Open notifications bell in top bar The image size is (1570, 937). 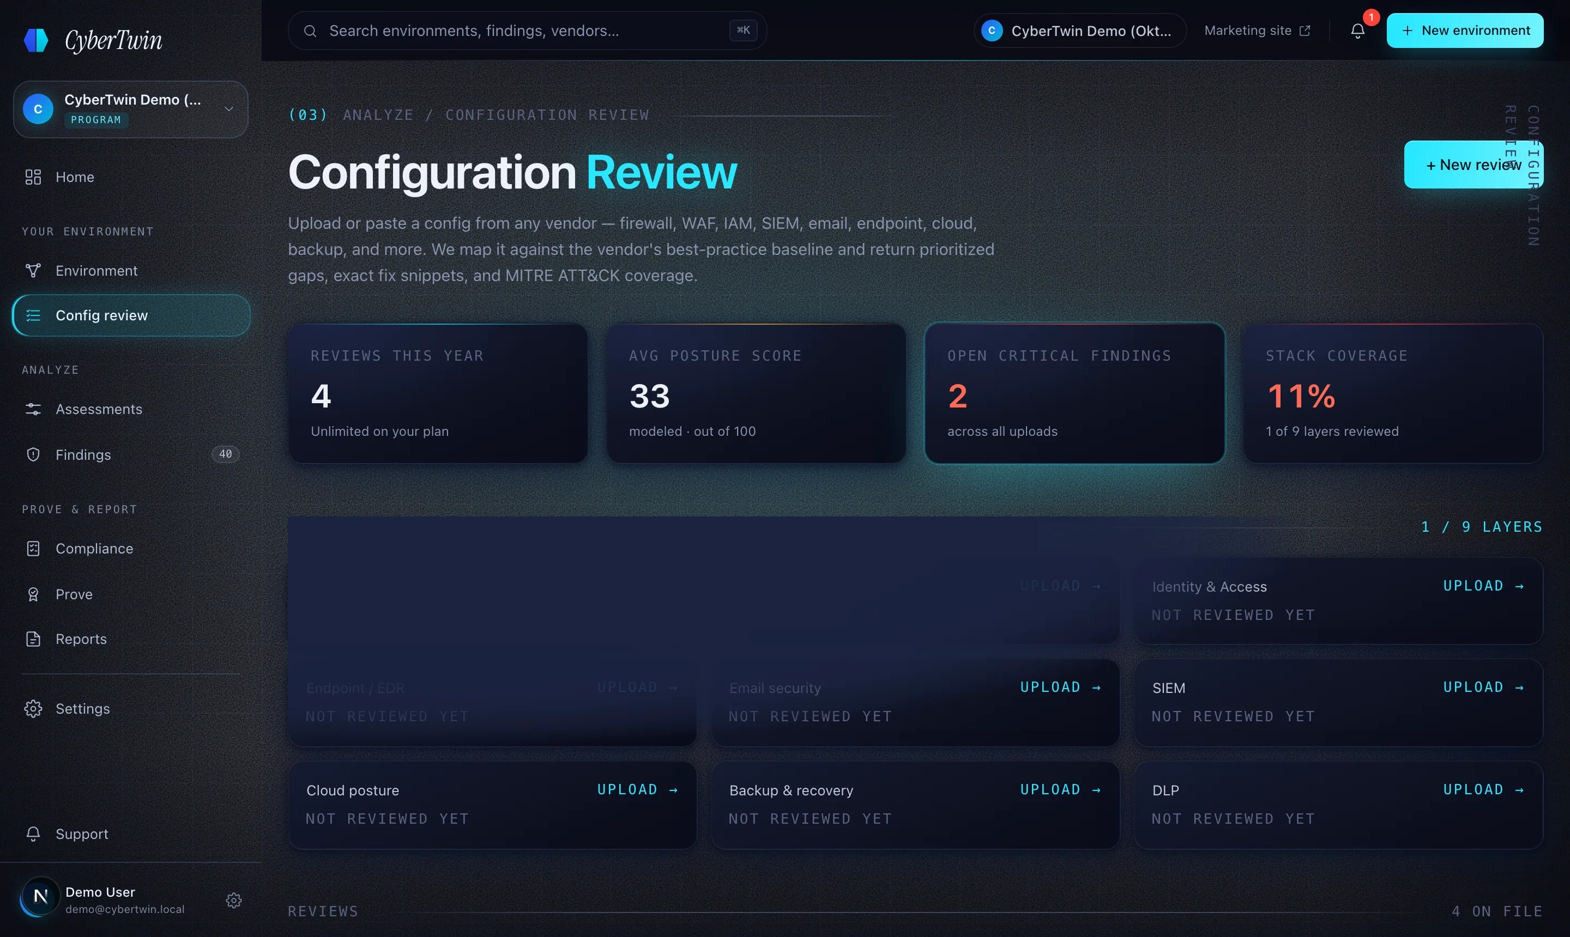pos(1357,31)
